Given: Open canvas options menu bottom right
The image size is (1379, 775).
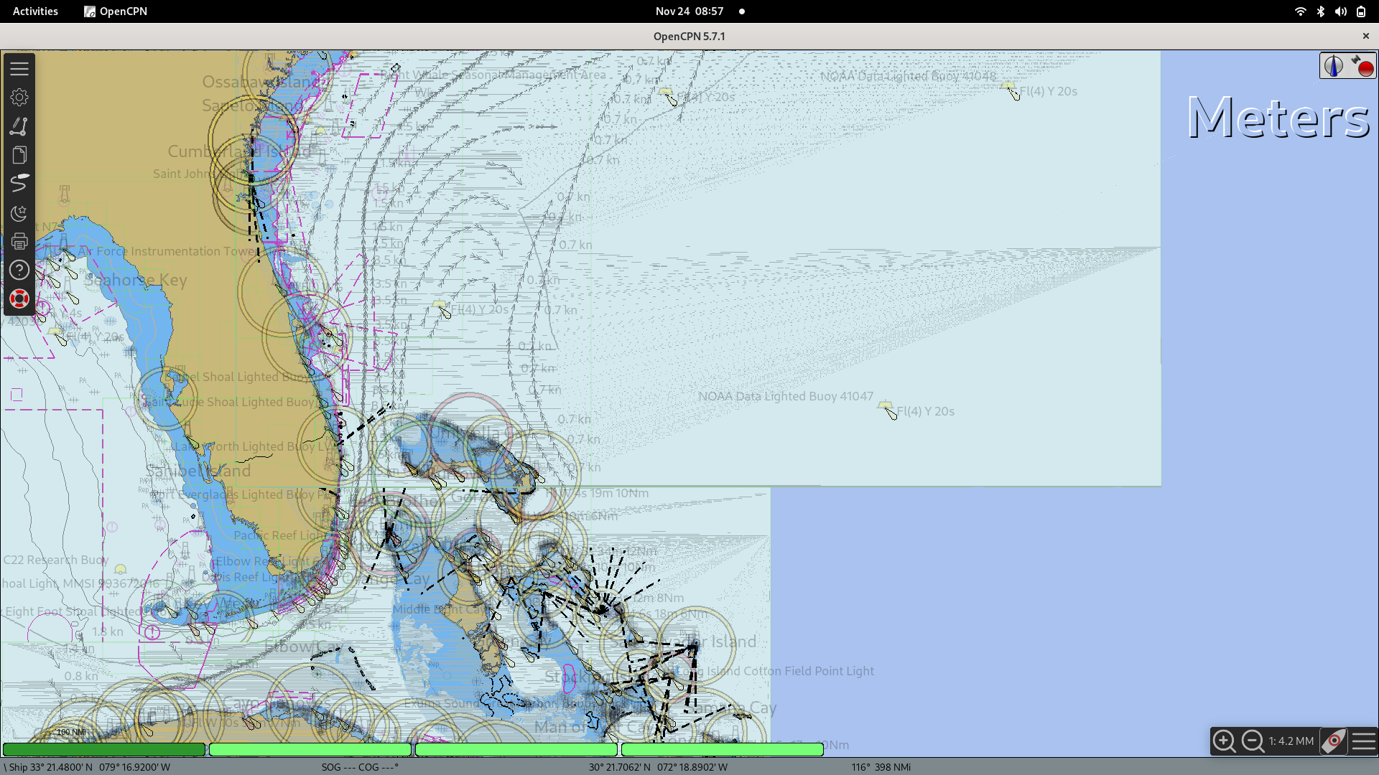Looking at the screenshot, I should [1363, 741].
